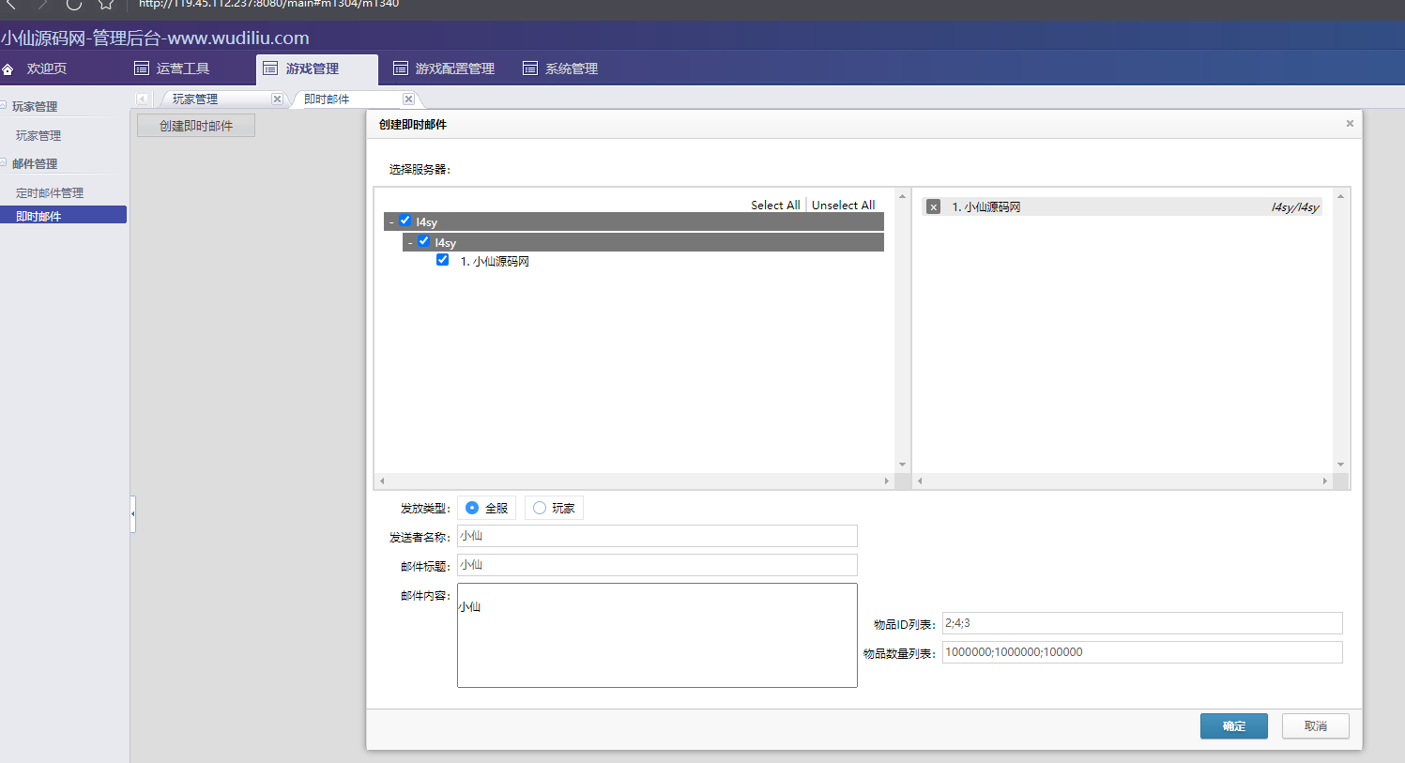
Task: Click selected list scroll down arrow
Action: [1341, 465]
